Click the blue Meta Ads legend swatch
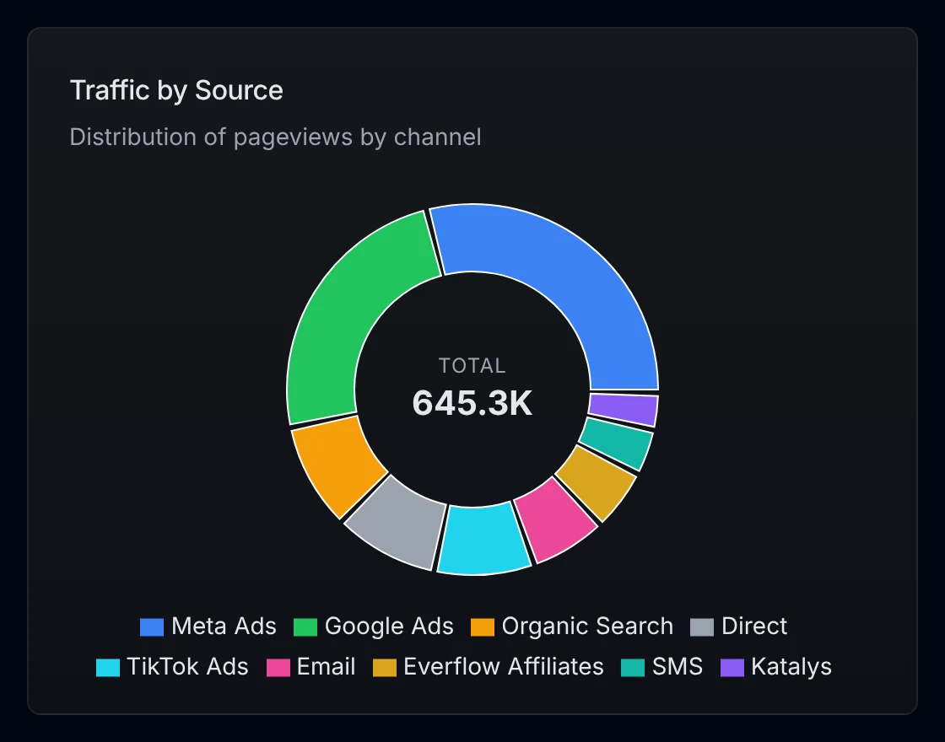This screenshot has height=742, width=945. click(151, 627)
